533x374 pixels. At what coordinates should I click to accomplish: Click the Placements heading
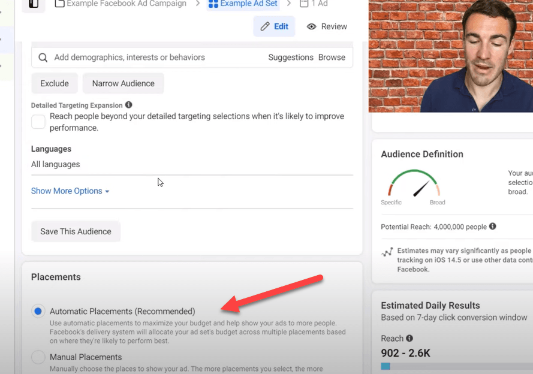56,277
